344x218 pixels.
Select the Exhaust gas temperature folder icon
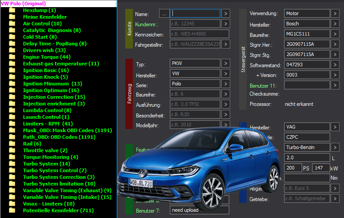tap(12, 64)
